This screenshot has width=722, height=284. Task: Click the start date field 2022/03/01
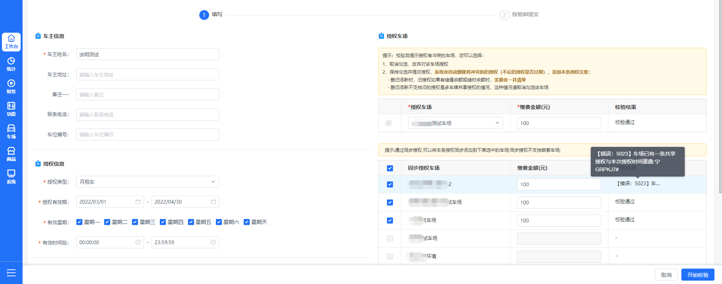coord(110,202)
